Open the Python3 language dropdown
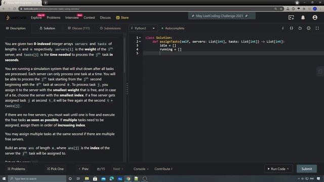324x182 pixels. pos(143,28)
